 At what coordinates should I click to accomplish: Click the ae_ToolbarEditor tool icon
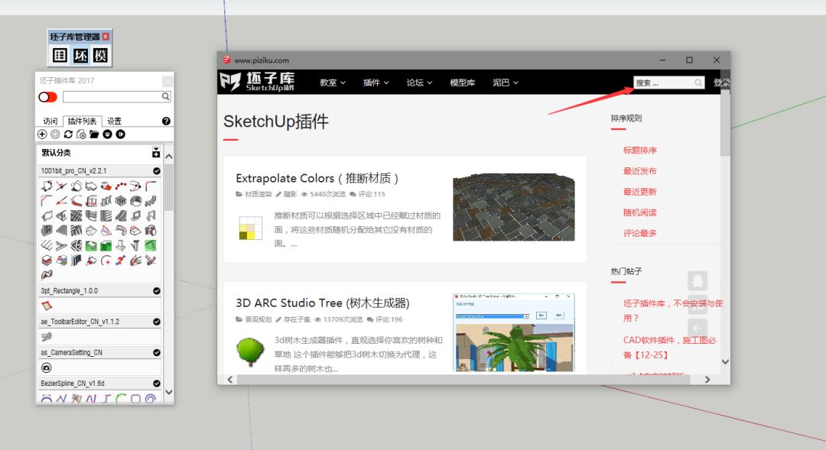(47, 337)
